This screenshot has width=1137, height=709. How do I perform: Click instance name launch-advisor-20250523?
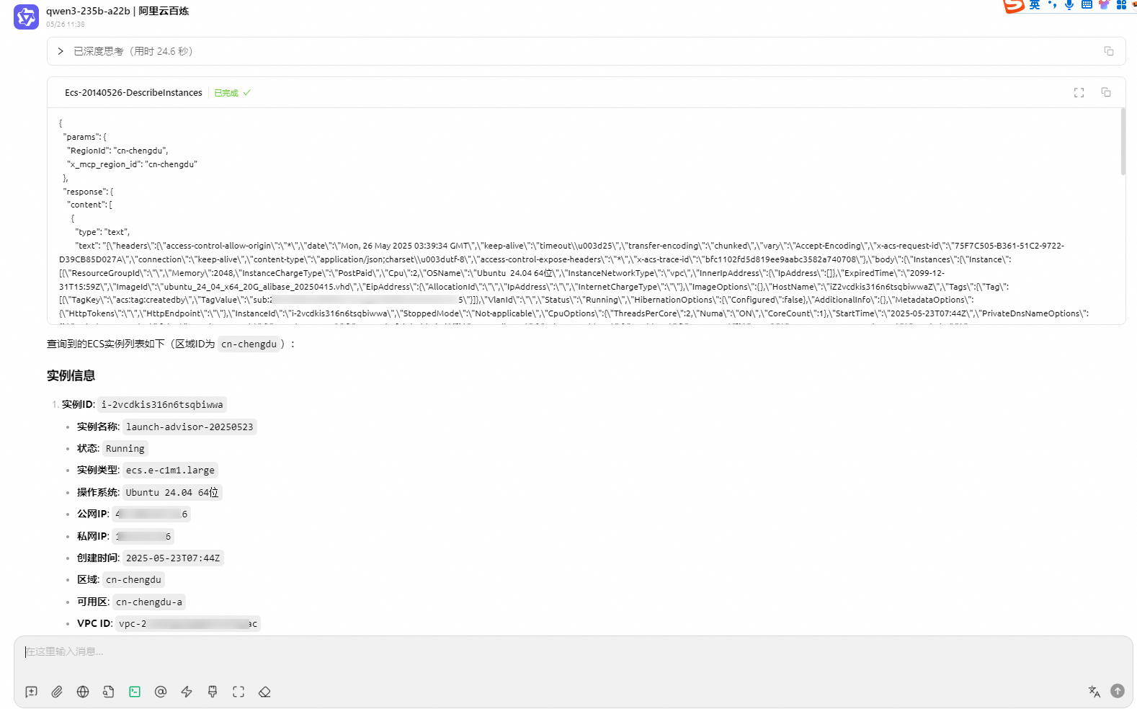click(x=189, y=427)
